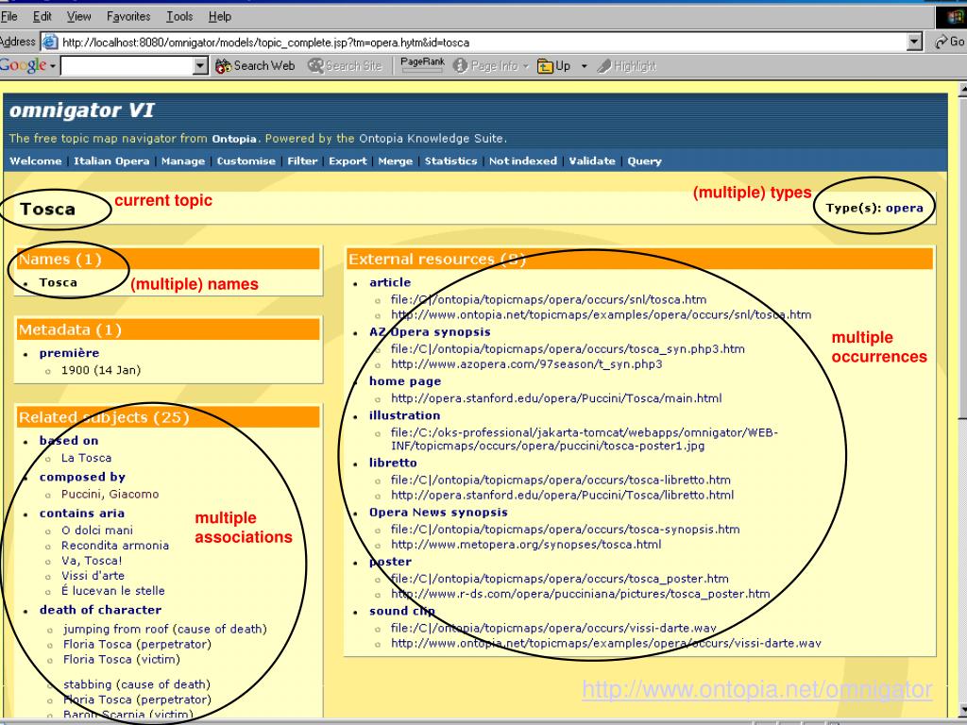Click the sound clip resource type link
The image size is (967, 725).
coord(402,612)
